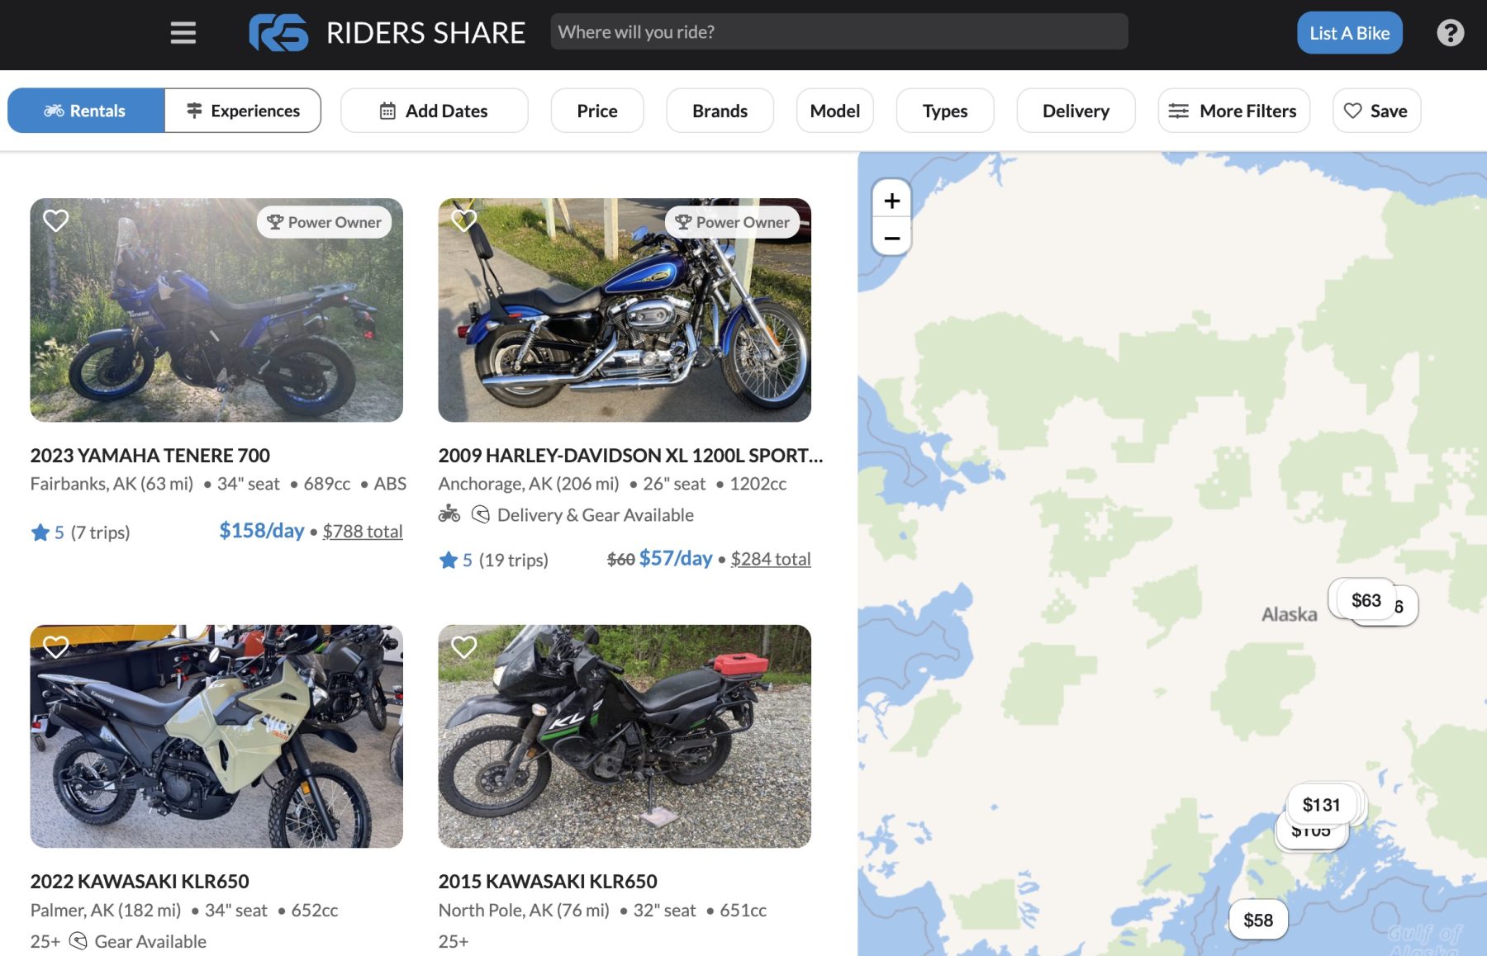This screenshot has width=1487, height=956.
Task: Click the Save search button
Action: pos(1376,111)
